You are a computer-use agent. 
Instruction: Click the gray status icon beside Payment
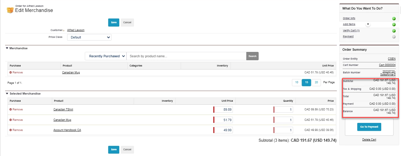click(x=394, y=37)
